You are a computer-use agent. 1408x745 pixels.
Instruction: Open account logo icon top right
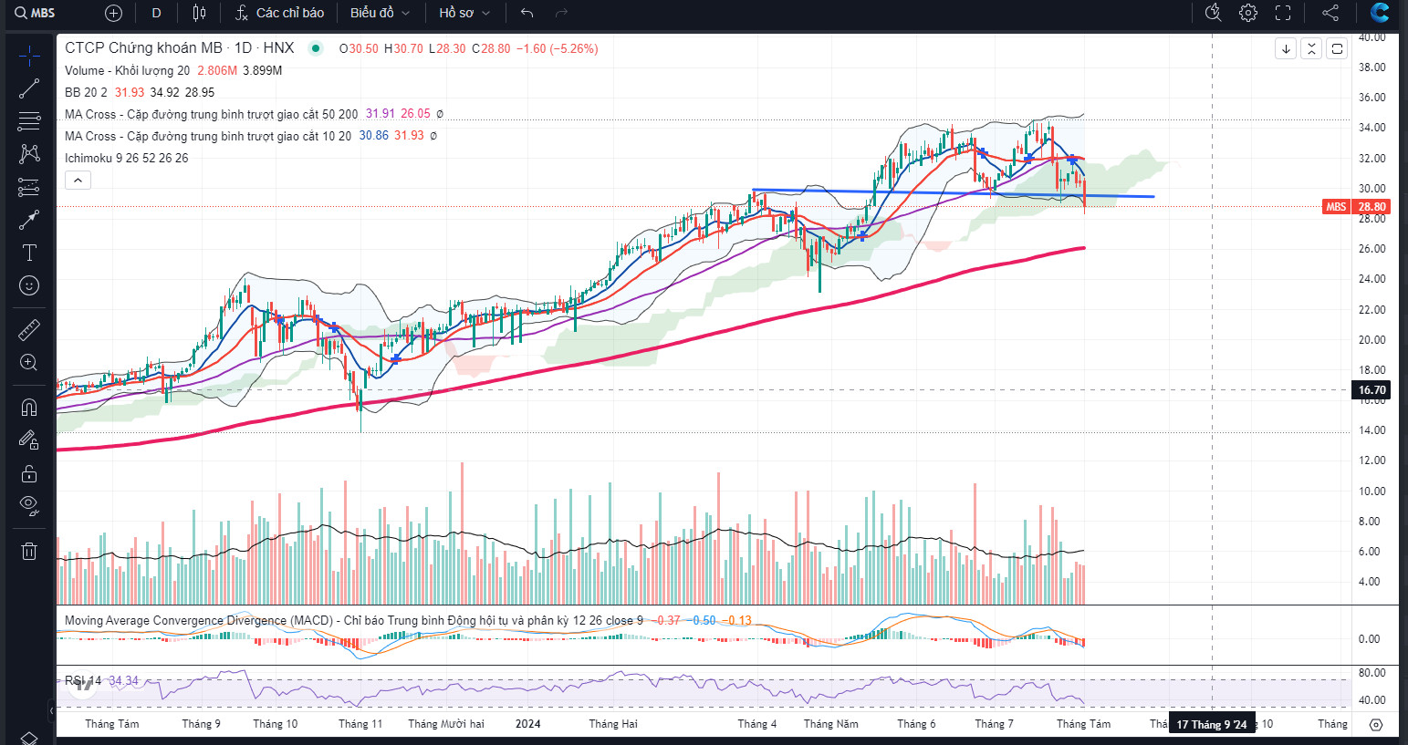coord(1380,13)
